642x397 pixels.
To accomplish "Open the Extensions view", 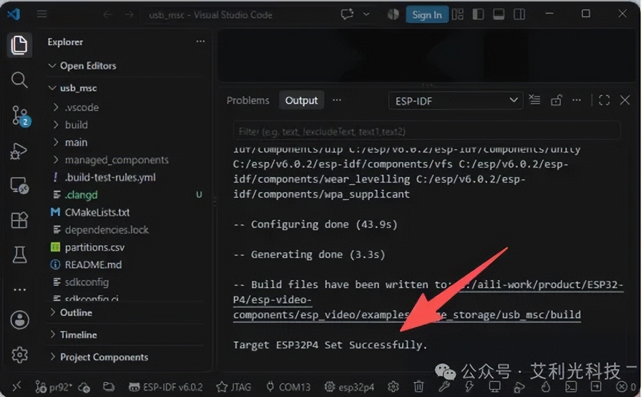I will tap(19, 220).
